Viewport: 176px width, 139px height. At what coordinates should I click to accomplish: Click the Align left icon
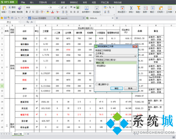[x=71, y=12]
